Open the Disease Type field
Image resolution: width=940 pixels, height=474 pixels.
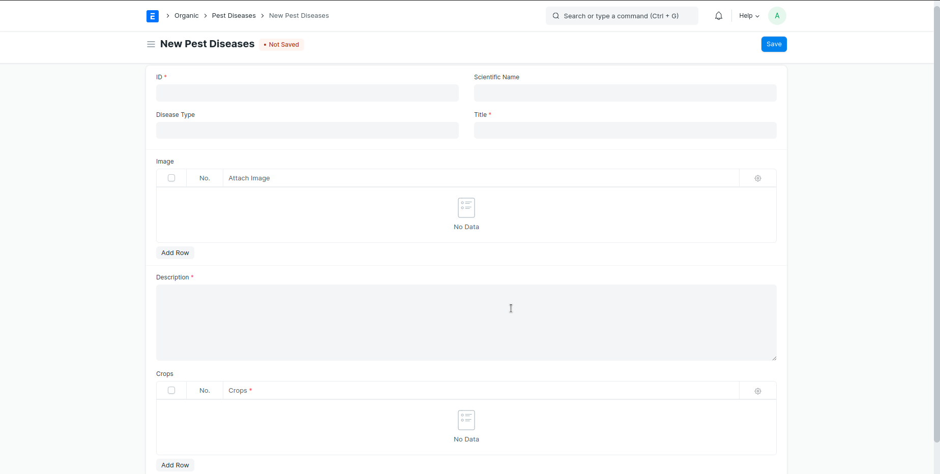coord(307,131)
